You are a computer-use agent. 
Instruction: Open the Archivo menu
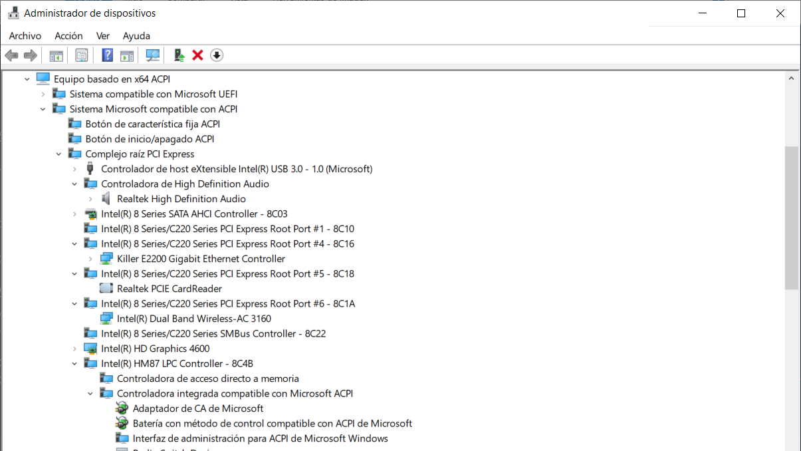coord(25,36)
